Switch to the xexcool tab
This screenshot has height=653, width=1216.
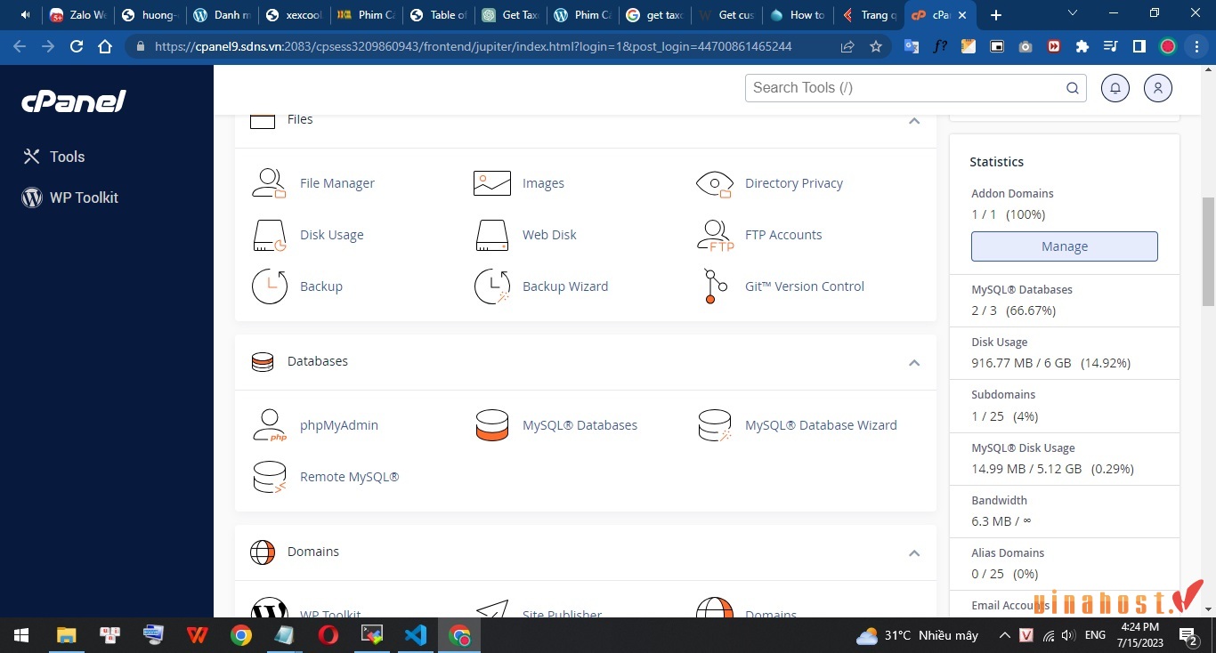pyautogui.click(x=294, y=15)
